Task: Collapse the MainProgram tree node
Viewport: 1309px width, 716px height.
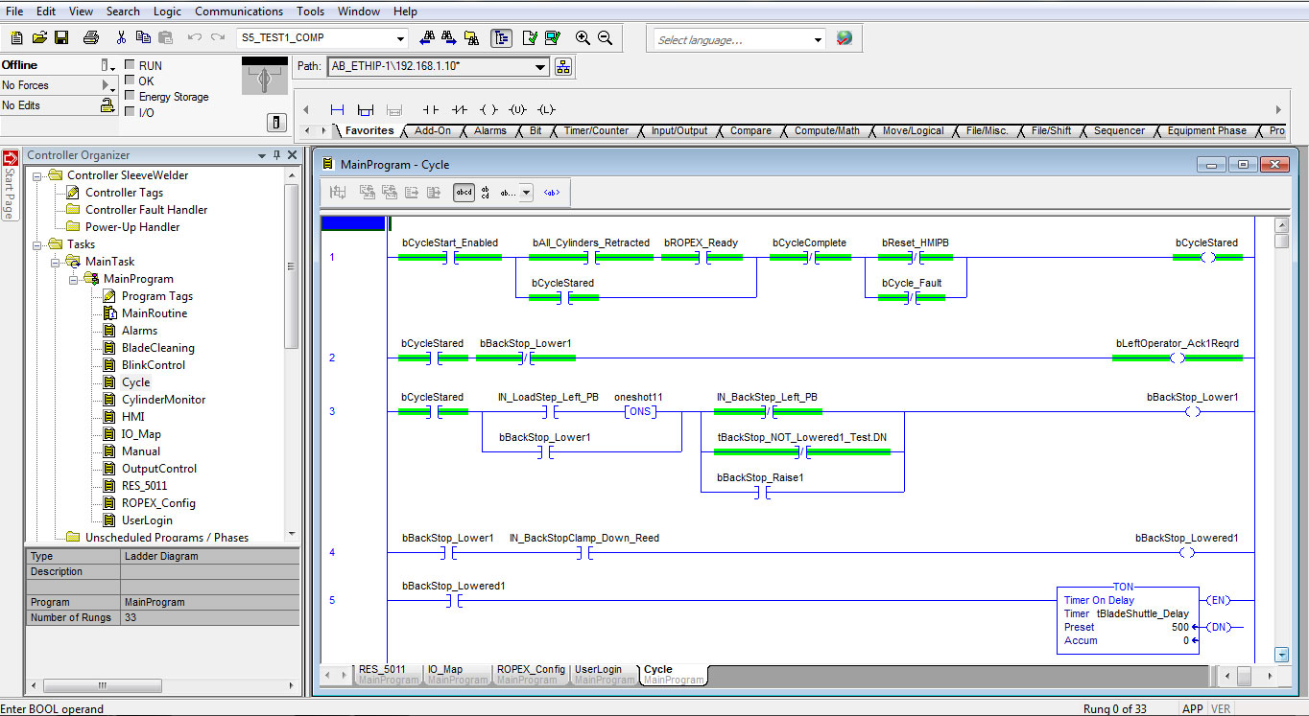Action: pos(72,279)
